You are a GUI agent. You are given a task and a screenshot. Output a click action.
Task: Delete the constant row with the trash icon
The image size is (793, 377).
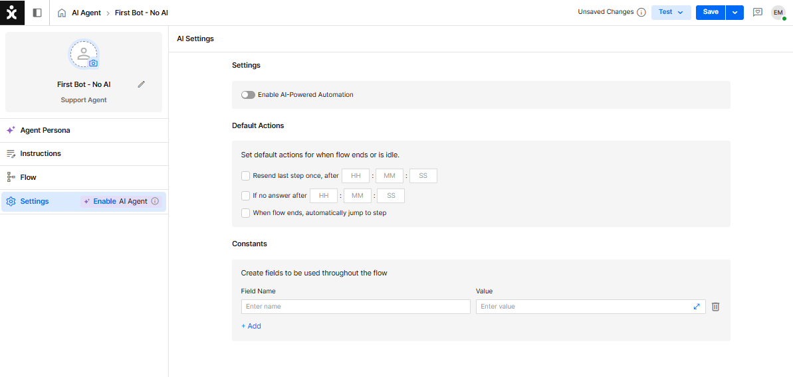pyautogui.click(x=716, y=307)
